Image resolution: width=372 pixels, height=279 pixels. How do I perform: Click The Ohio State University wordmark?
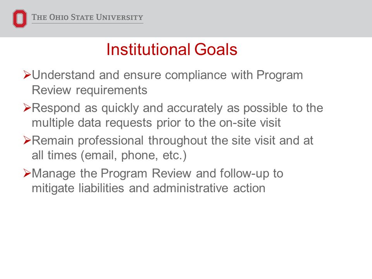88,17
